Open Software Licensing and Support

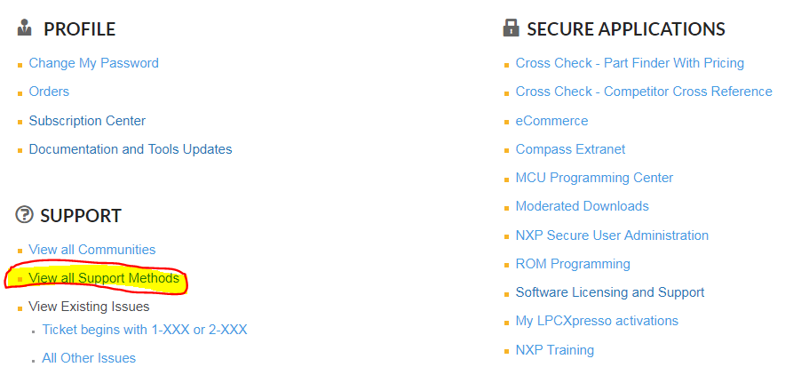610,292
